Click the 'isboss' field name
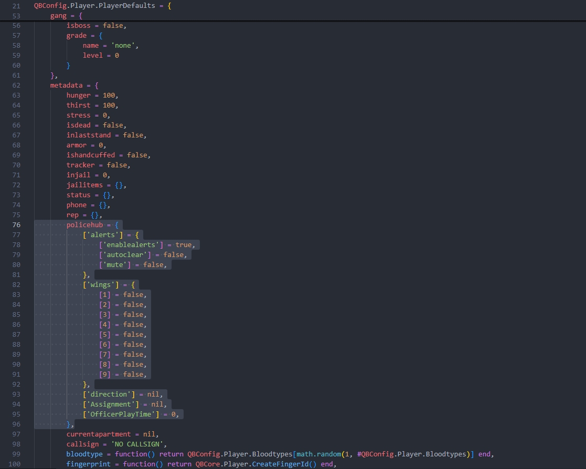Screen dimensions: 586x469 click(79, 26)
